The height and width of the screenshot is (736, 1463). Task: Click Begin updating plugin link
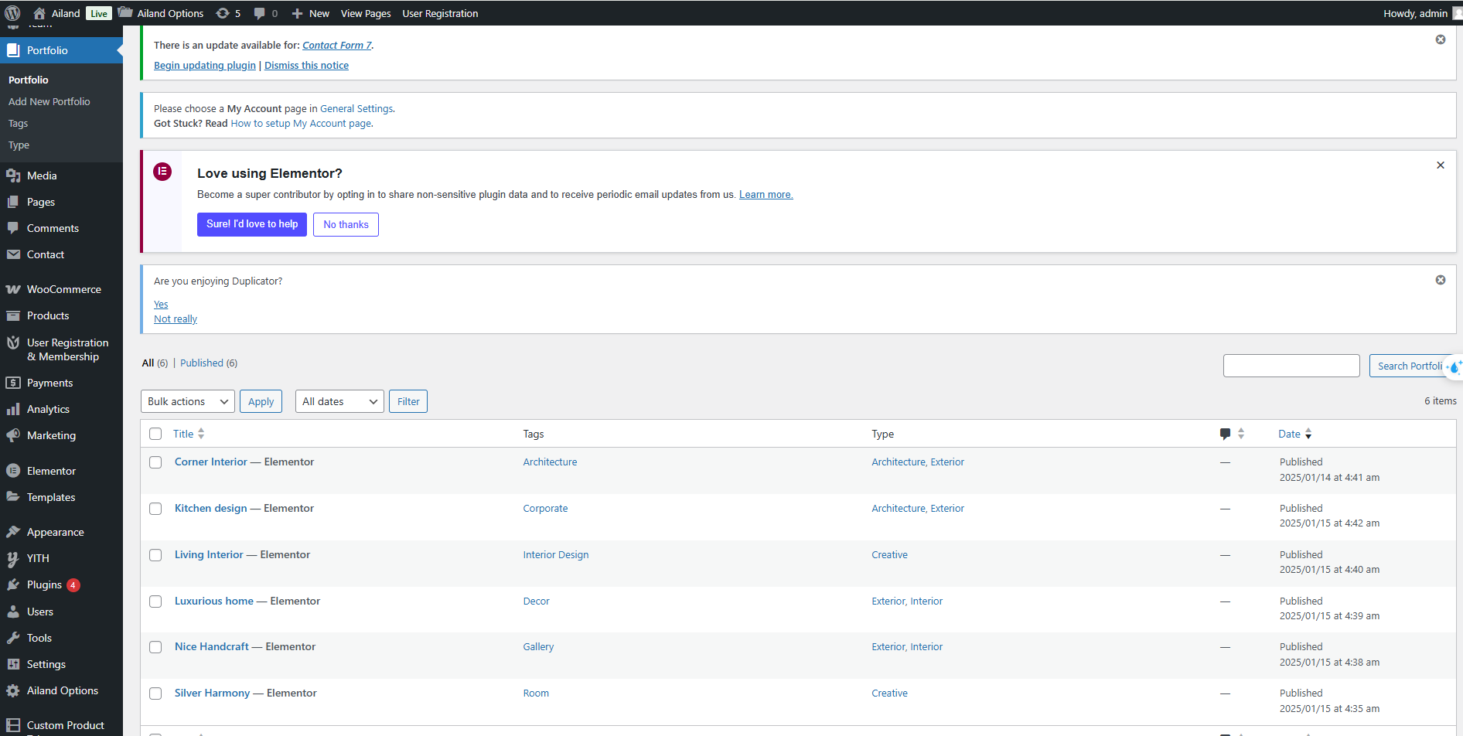[205, 65]
